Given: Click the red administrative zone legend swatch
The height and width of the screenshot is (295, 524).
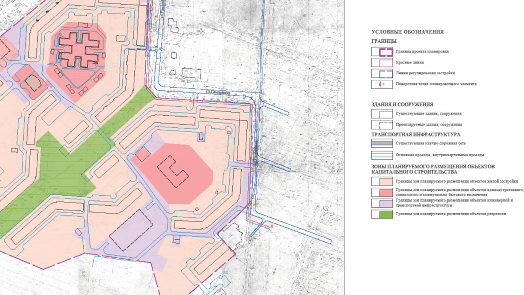Looking at the screenshot, I should [x=382, y=192].
